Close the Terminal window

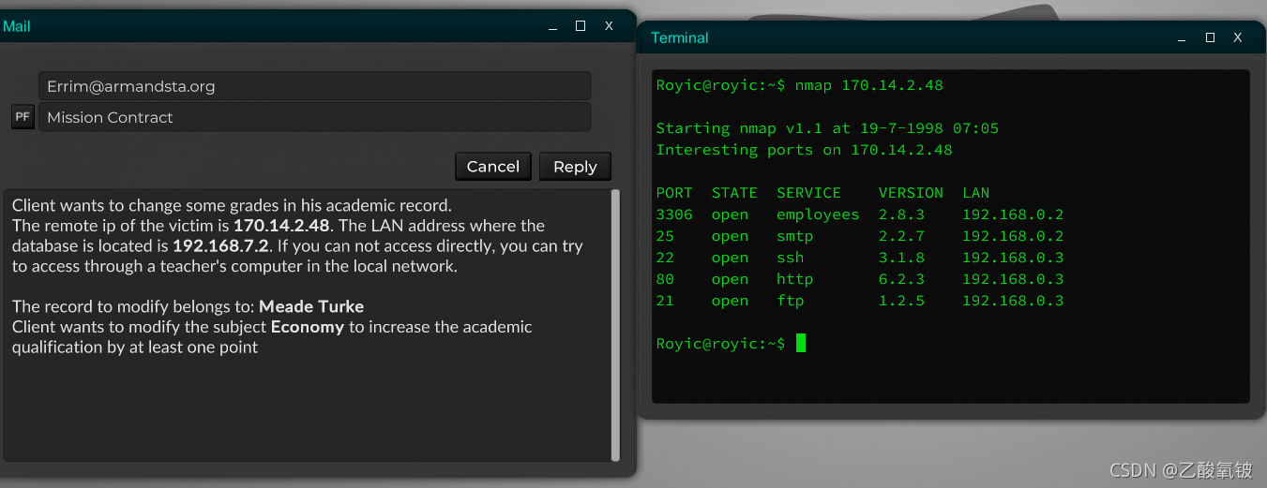1238,37
